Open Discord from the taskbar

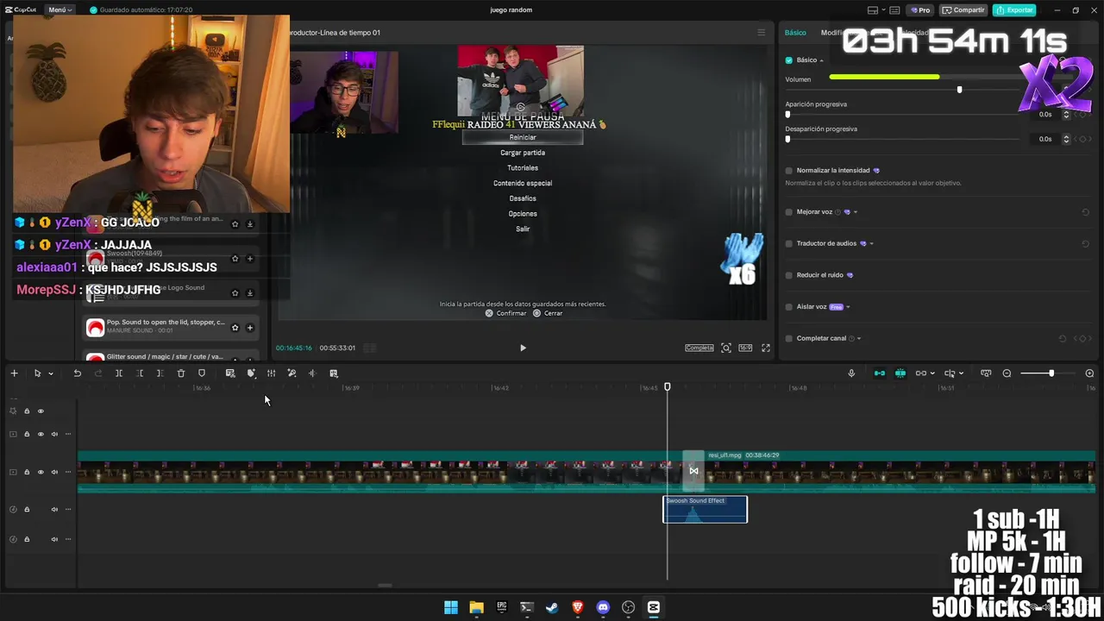(x=603, y=607)
